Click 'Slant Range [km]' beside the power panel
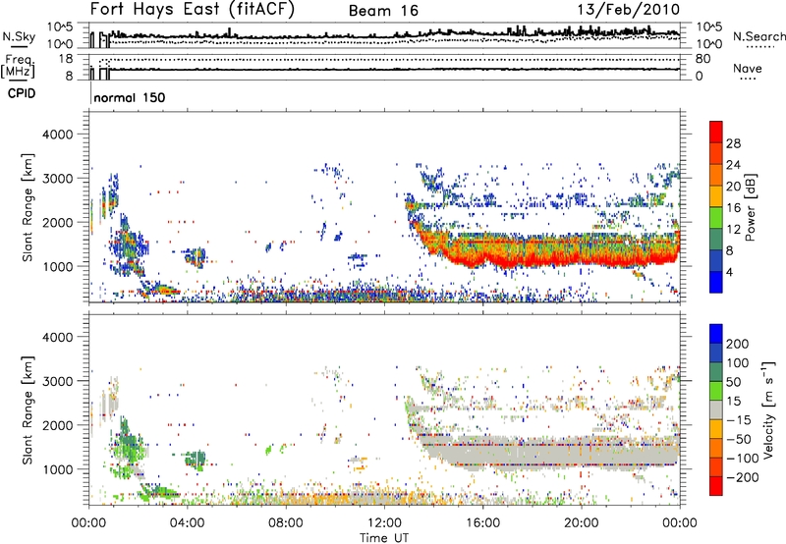This screenshot has width=786, height=544. tap(28, 207)
